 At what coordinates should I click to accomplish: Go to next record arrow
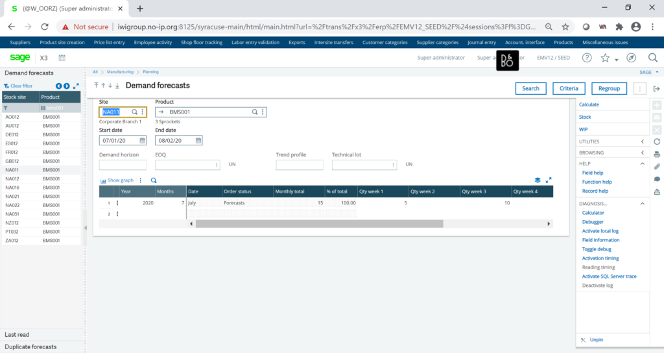coord(110,85)
